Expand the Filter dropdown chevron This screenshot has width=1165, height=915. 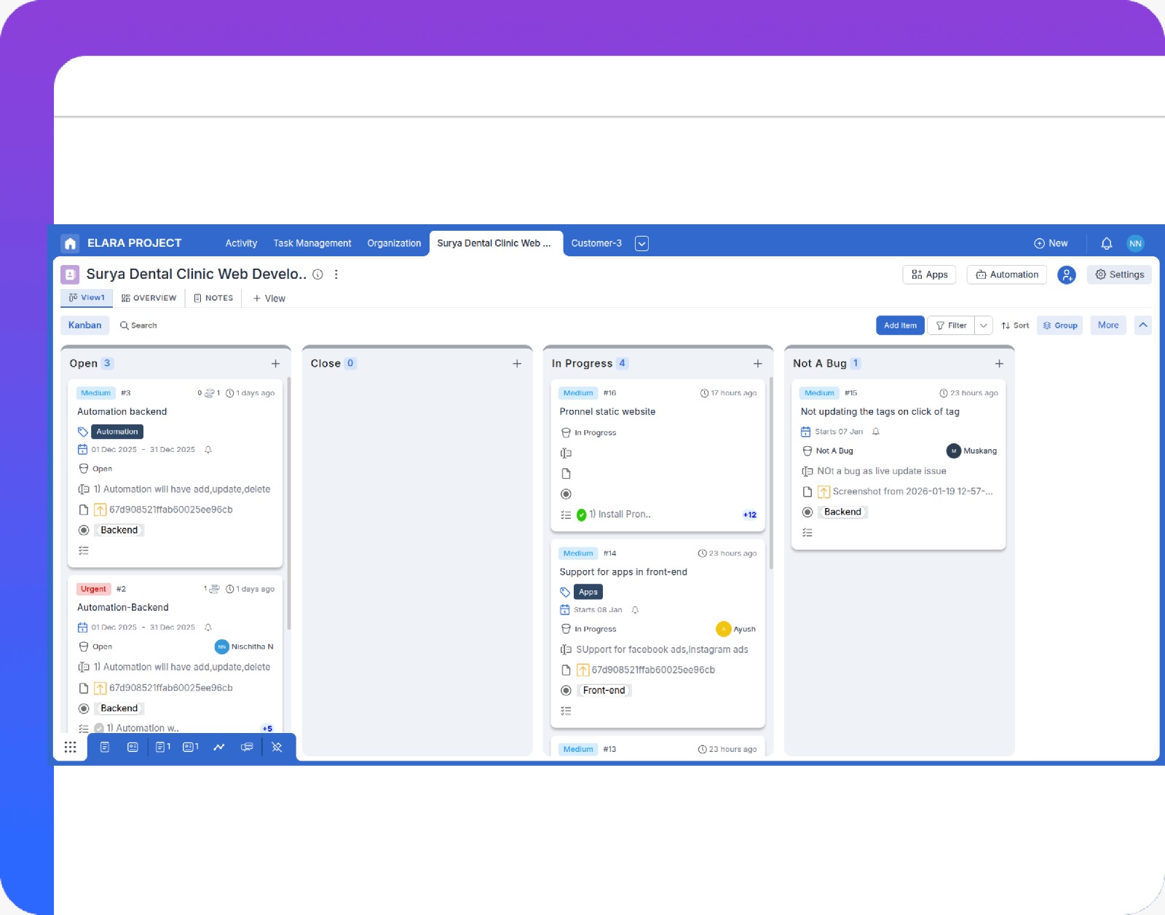pyautogui.click(x=984, y=325)
